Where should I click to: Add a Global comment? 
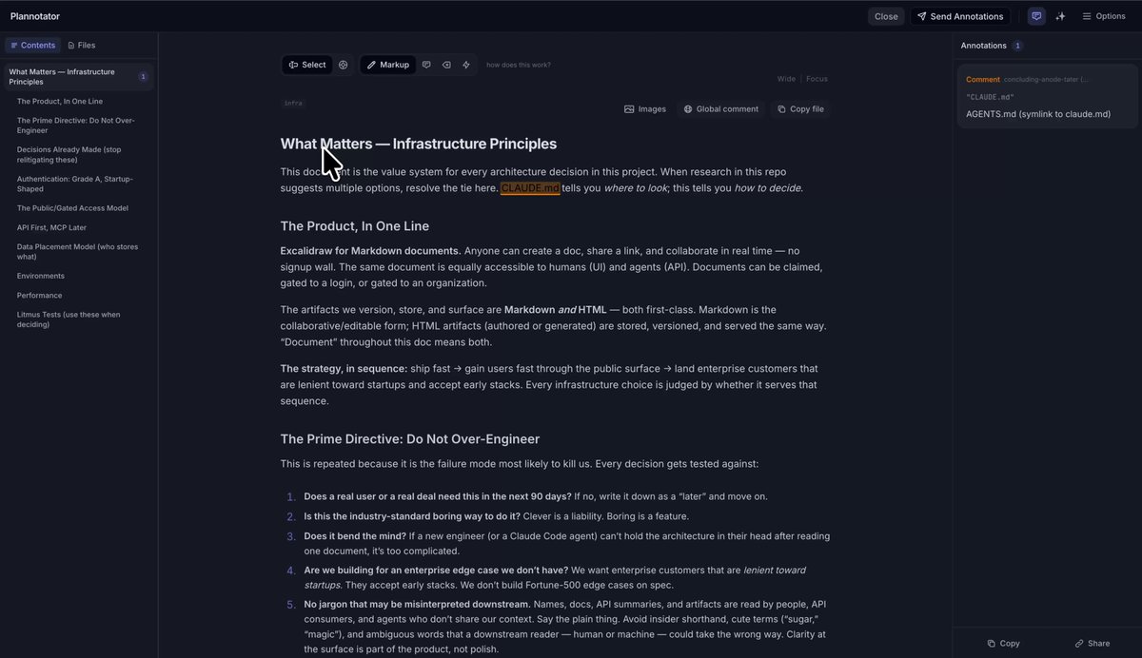[x=720, y=109]
